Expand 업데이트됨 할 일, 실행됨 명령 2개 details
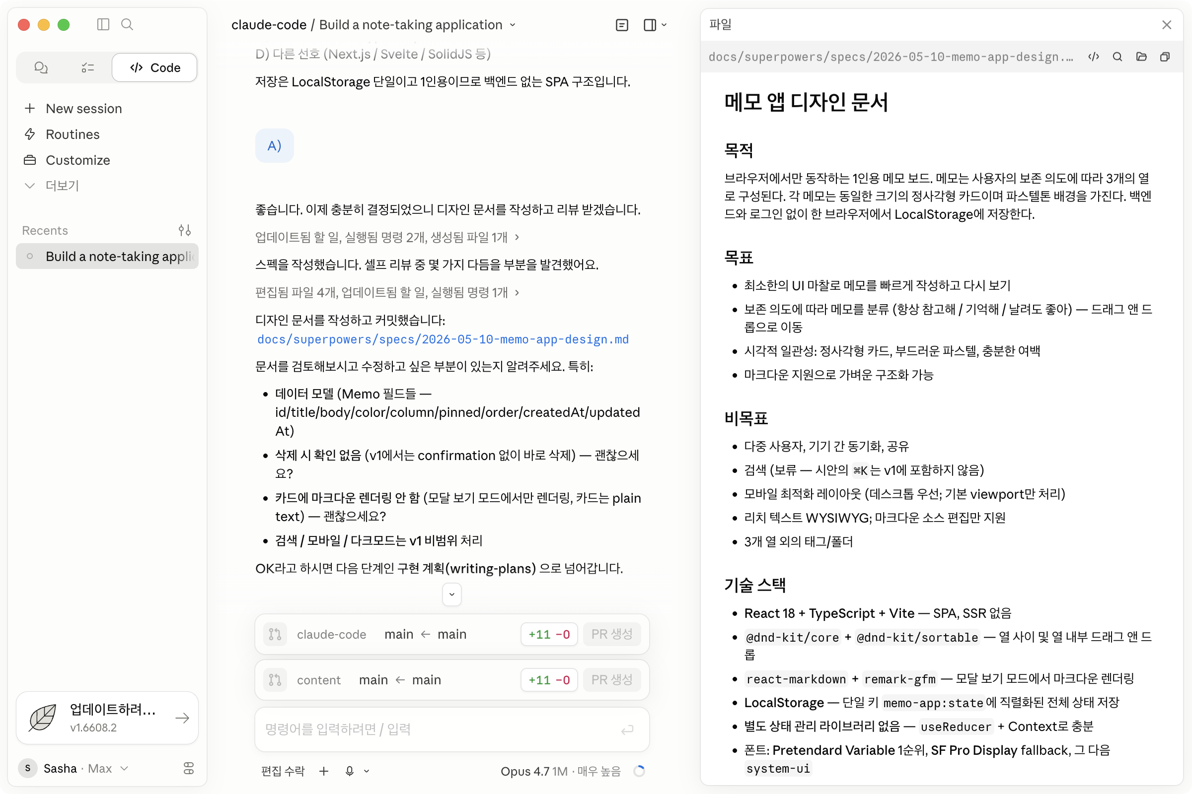The image size is (1192, 794). [x=387, y=237]
